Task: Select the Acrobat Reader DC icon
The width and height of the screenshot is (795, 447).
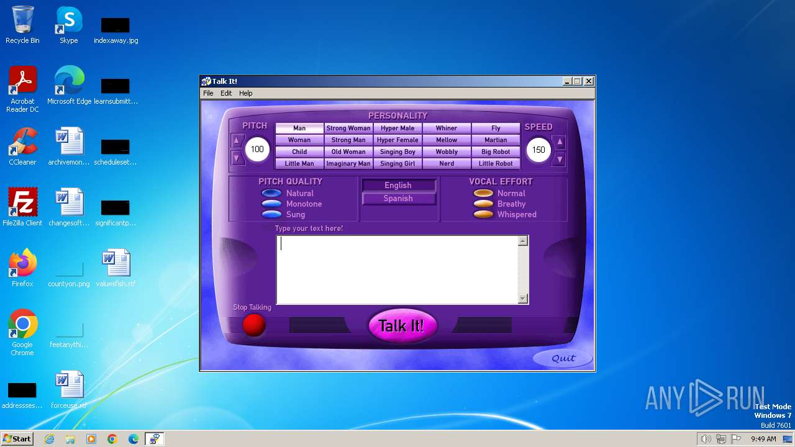Action: click(x=22, y=89)
